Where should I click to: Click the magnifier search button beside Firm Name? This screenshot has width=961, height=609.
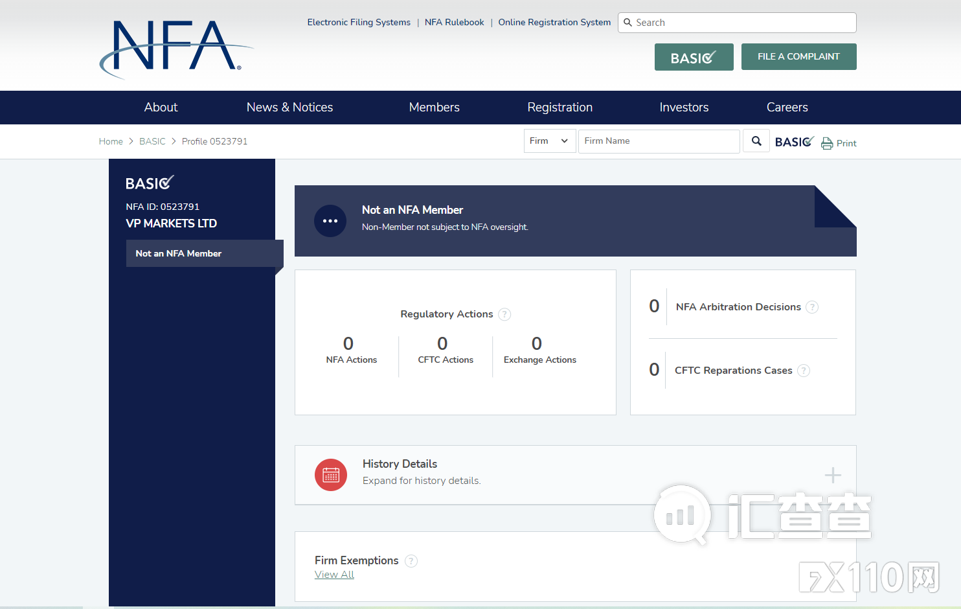tap(756, 141)
